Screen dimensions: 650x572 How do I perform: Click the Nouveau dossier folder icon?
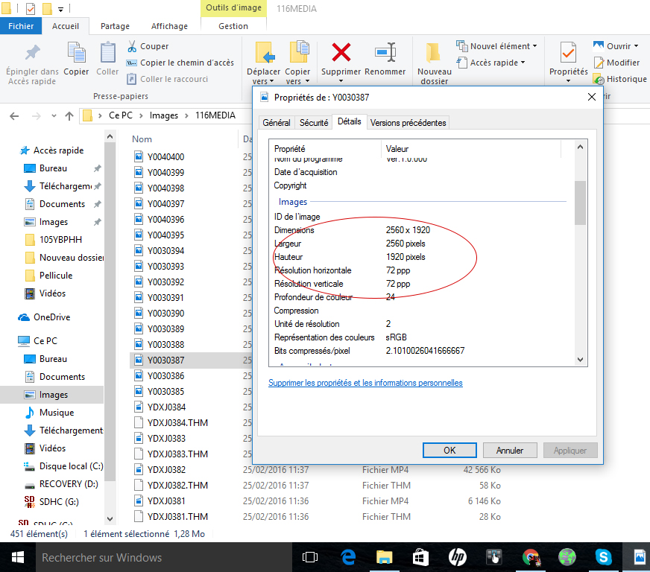point(434,53)
